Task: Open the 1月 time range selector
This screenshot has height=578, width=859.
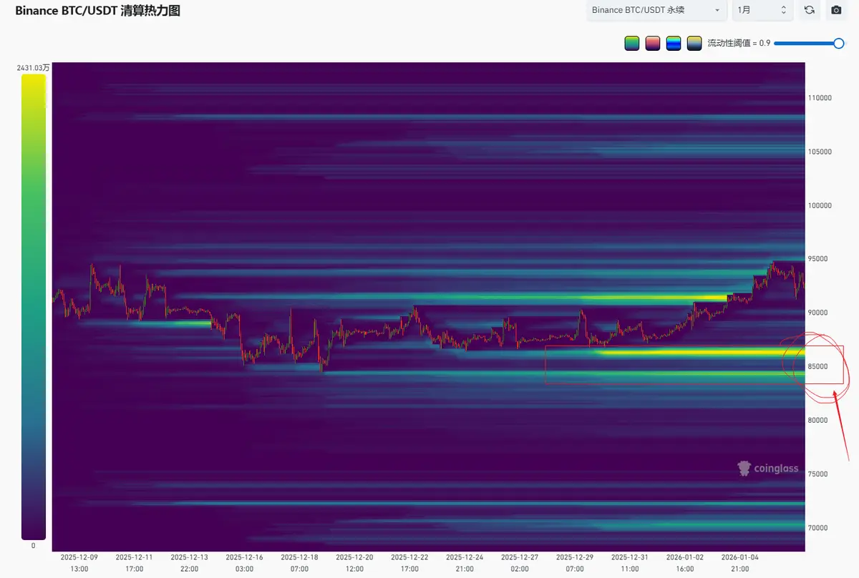Action: (762, 10)
